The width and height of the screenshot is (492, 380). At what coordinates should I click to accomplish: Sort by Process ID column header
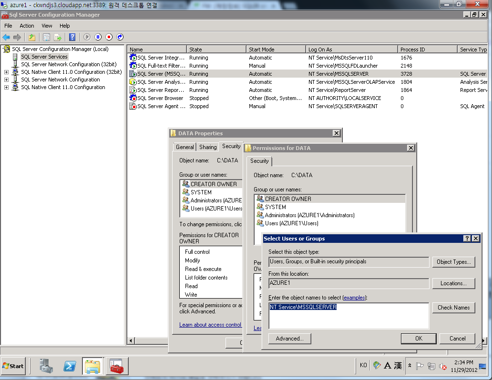(x=428, y=49)
